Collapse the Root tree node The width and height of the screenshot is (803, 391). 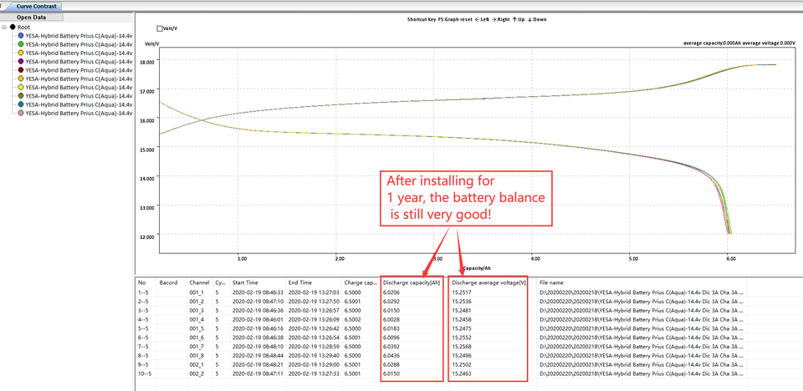pos(5,27)
